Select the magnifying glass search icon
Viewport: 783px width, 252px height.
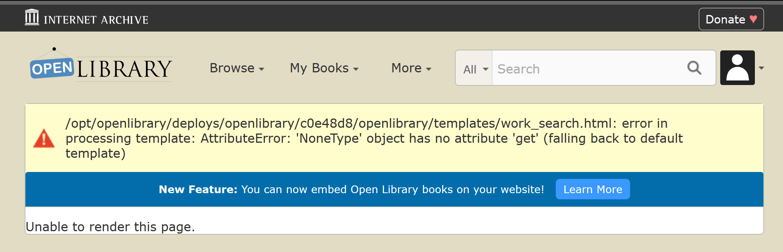(694, 68)
